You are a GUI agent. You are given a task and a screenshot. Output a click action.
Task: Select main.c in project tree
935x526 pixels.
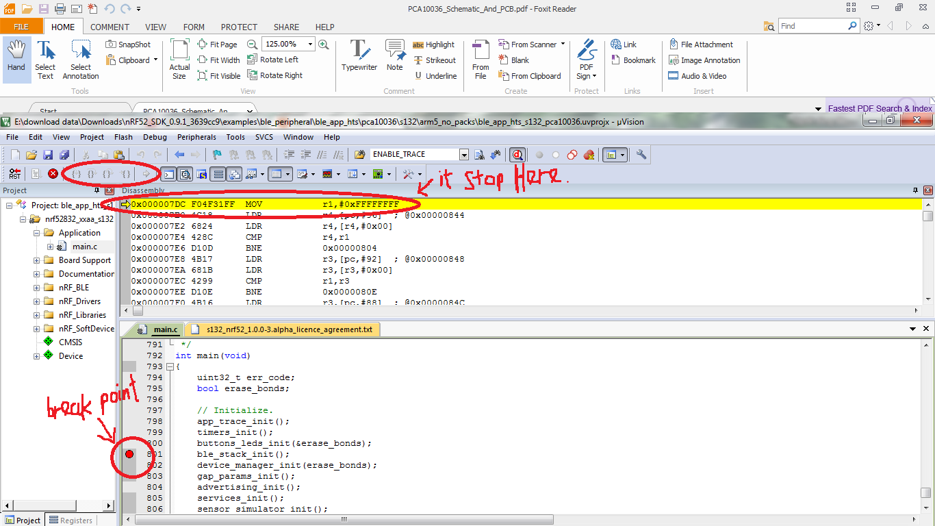(x=85, y=247)
